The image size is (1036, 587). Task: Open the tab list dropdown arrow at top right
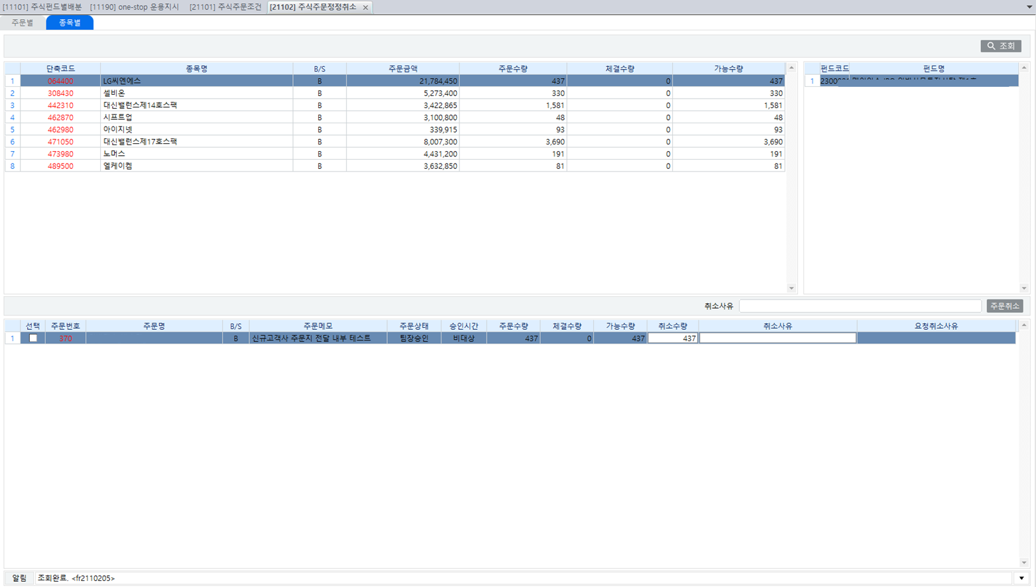(x=1029, y=7)
